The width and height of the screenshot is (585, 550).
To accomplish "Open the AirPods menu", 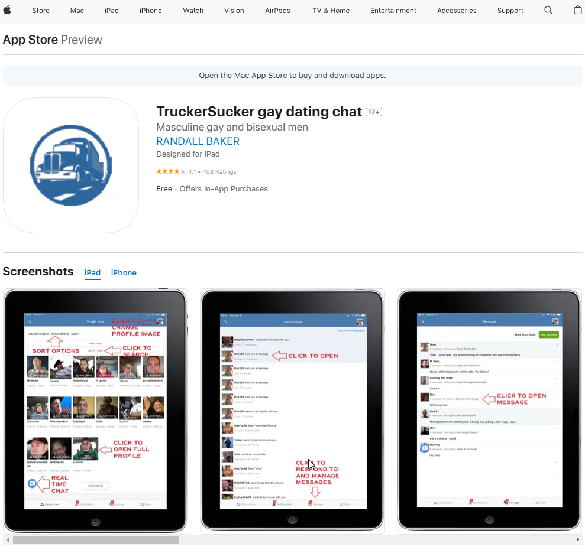I will pos(277,11).
